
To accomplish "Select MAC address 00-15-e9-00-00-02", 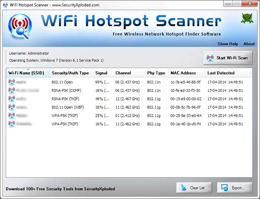I will tap(186, 99).
